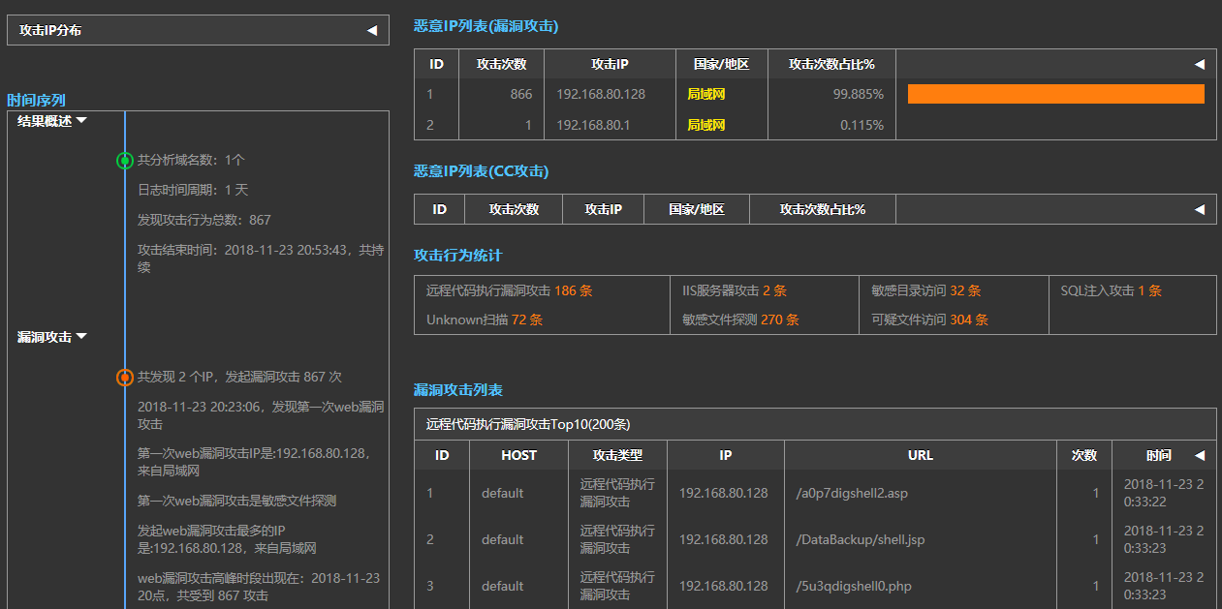Select 远程代码执行漏洞攻击 186 条 statistic
This screenshot has height=609, width=1222.
[x=509, y=290]
